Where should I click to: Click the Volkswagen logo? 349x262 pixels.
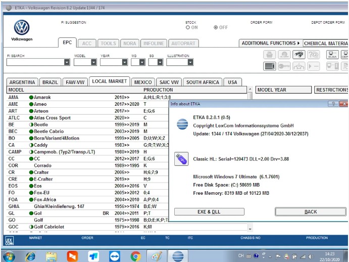(x=22, y=27)
